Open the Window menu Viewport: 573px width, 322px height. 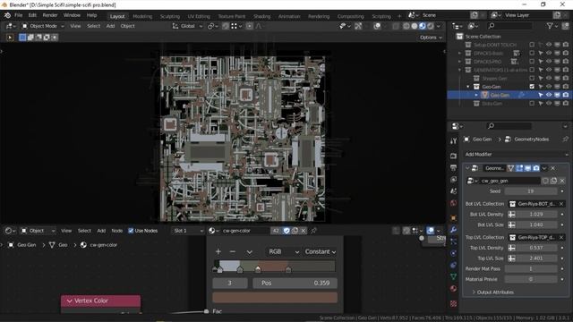pyautogui.click(x=72, y=15)
